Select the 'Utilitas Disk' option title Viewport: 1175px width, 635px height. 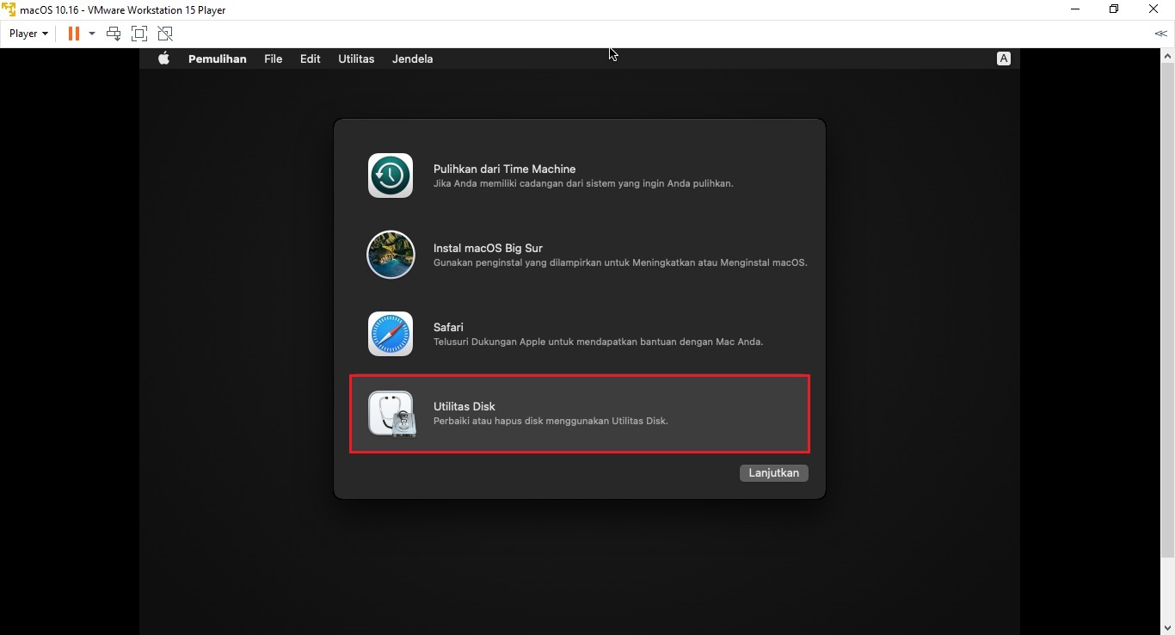(464, 406)
